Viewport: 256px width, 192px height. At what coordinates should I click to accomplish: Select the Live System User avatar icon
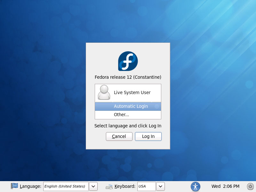[x=104, y=92]
